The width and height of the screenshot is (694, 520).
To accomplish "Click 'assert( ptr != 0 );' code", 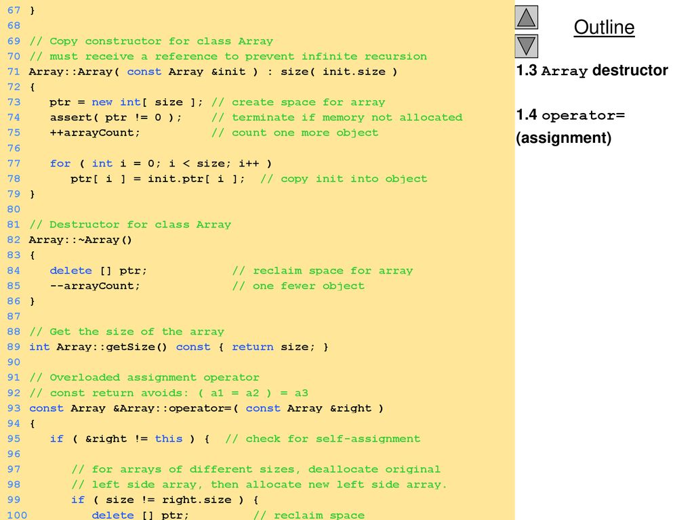I will (x=115, y=118).
